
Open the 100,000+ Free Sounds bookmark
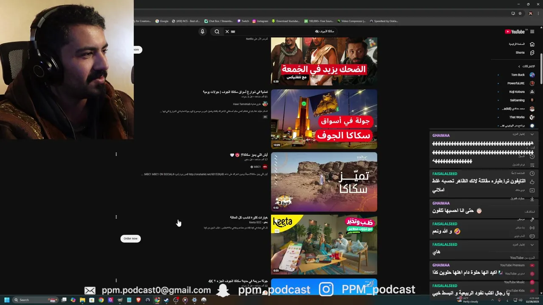[x=319, y=21]
